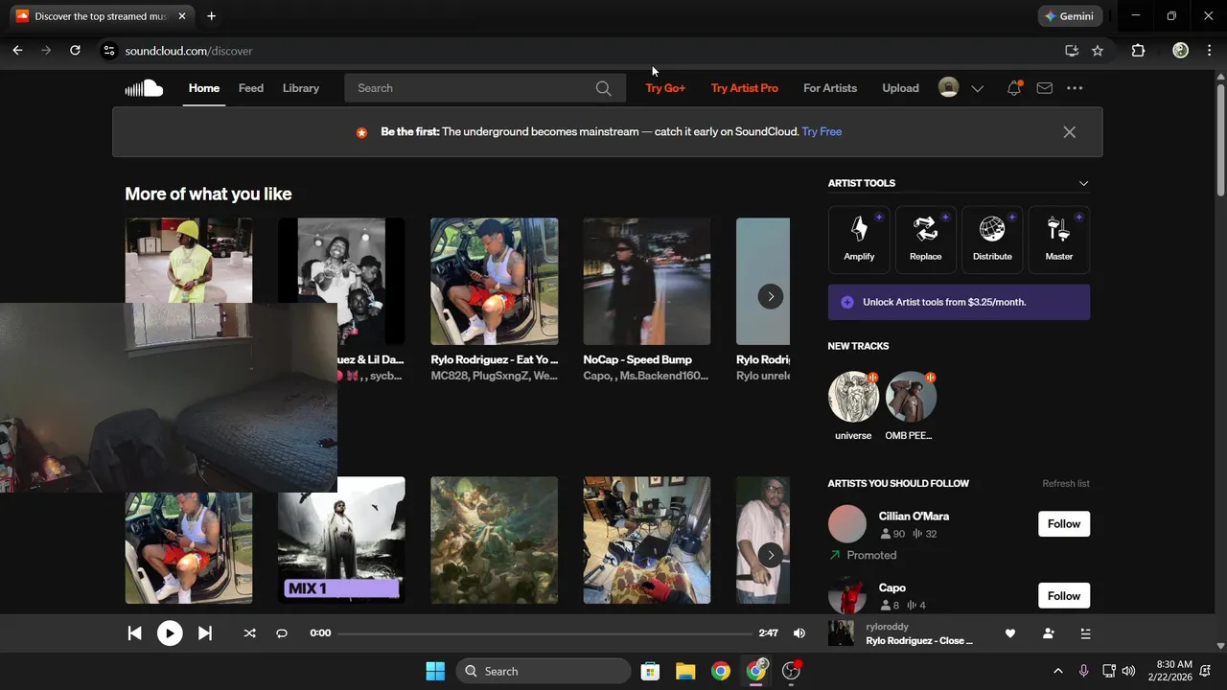
Task: Open Cillian O'Mara's profile name
Action: (914, 517)
